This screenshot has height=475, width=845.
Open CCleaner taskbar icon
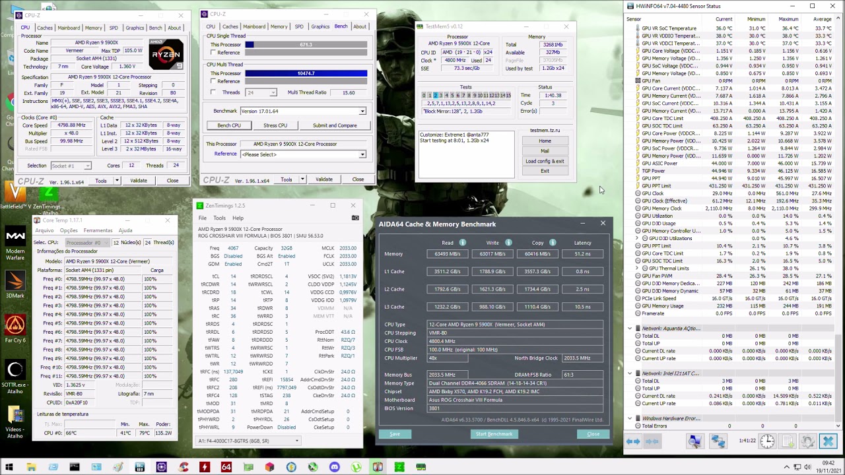[x=183, y=467]
